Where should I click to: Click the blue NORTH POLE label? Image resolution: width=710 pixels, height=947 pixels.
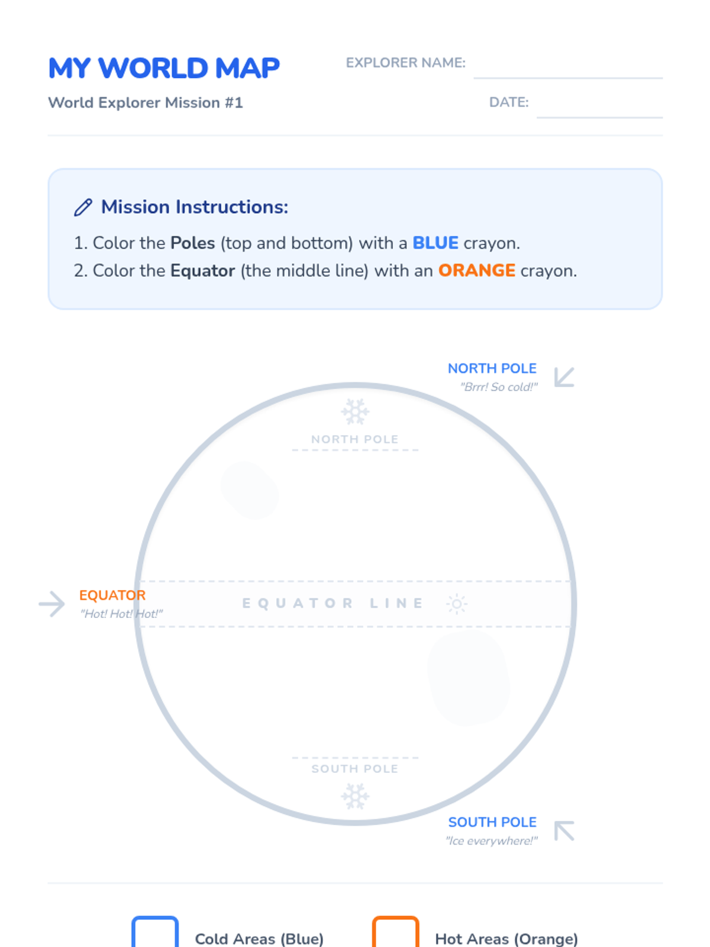pos(492,368)
